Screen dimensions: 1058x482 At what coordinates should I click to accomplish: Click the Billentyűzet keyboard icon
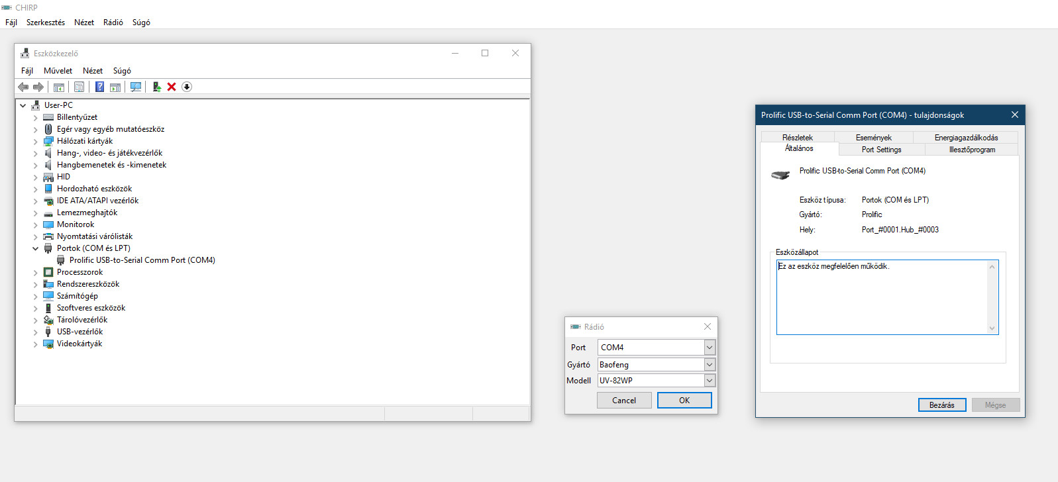48,117
